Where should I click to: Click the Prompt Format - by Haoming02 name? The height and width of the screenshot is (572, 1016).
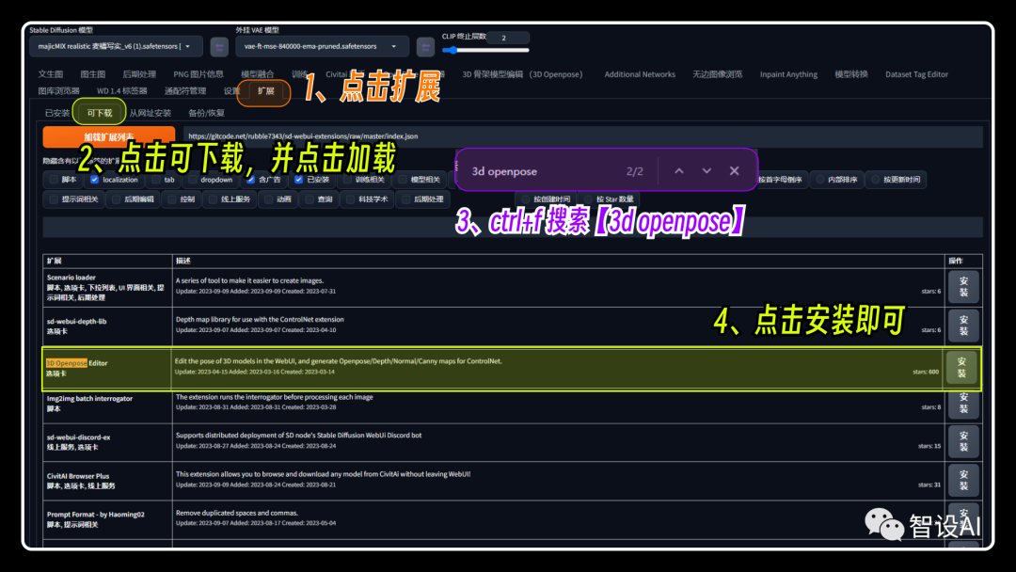(x=95, y=515)
